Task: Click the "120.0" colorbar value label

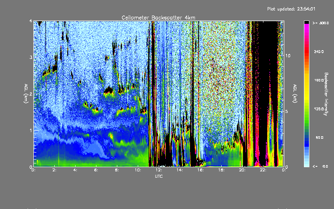Action: pyautogui.click(x=319, y=109)
